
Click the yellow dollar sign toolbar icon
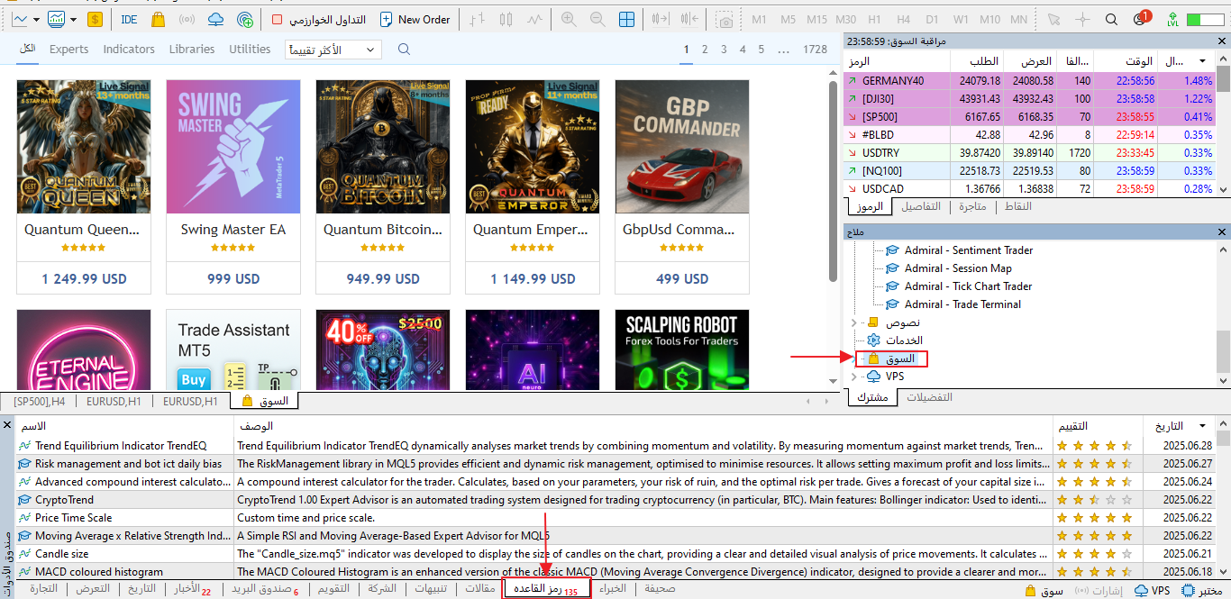tap(96, 19)
